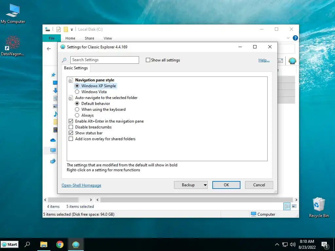
Task: Click the Auto-navigate to the selected folder heading
Action: (106, 97)
